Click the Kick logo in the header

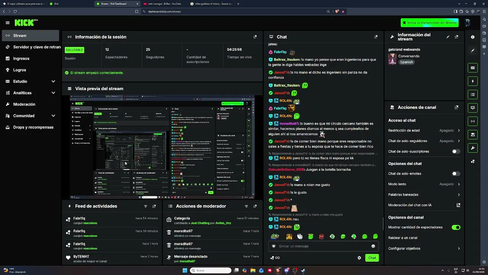pyautogui.click(x=26, y=23)
